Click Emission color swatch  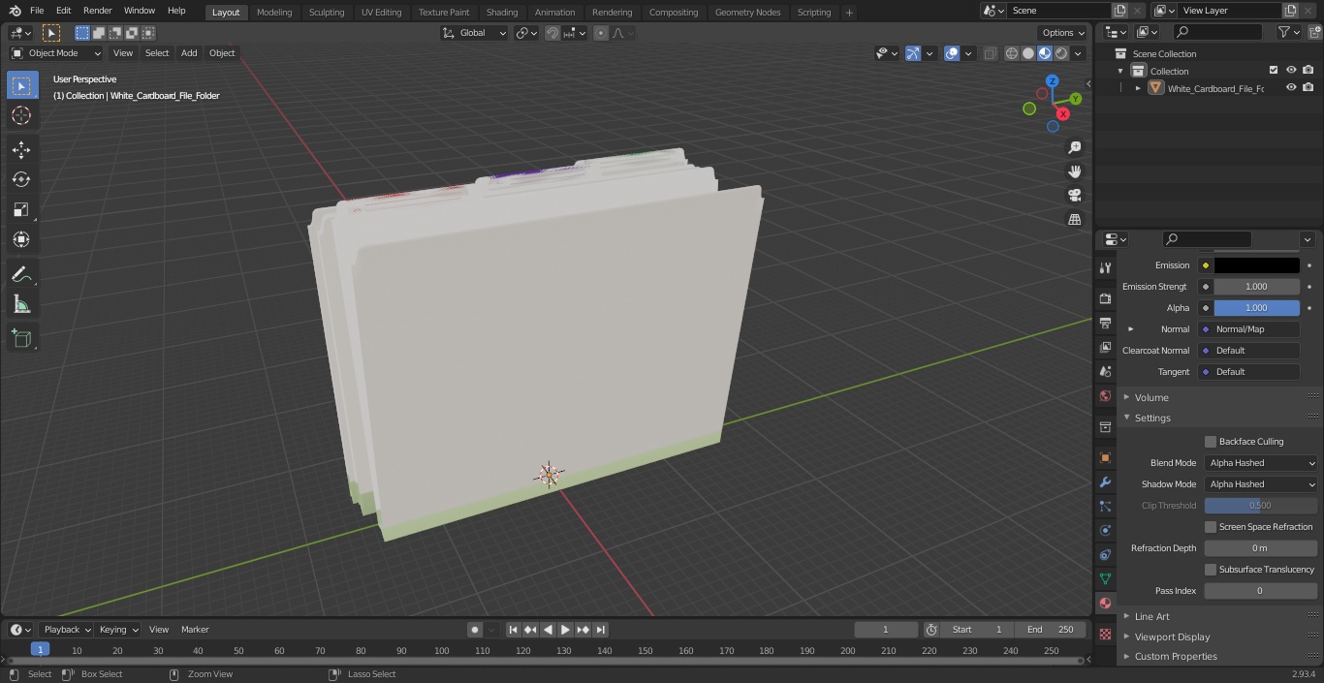[x=1256, y=265]
